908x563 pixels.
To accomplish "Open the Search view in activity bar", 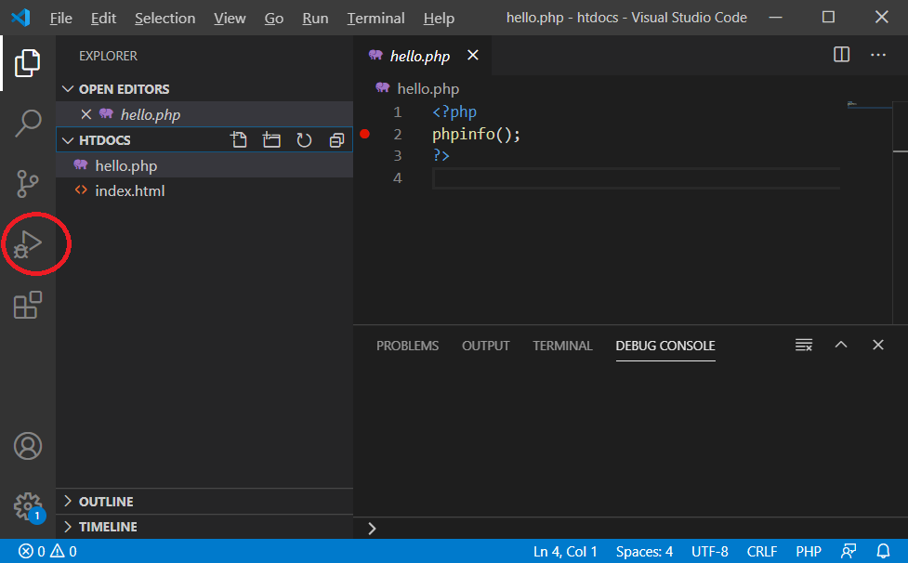I will pyautogui.click(x=28, y=123).
